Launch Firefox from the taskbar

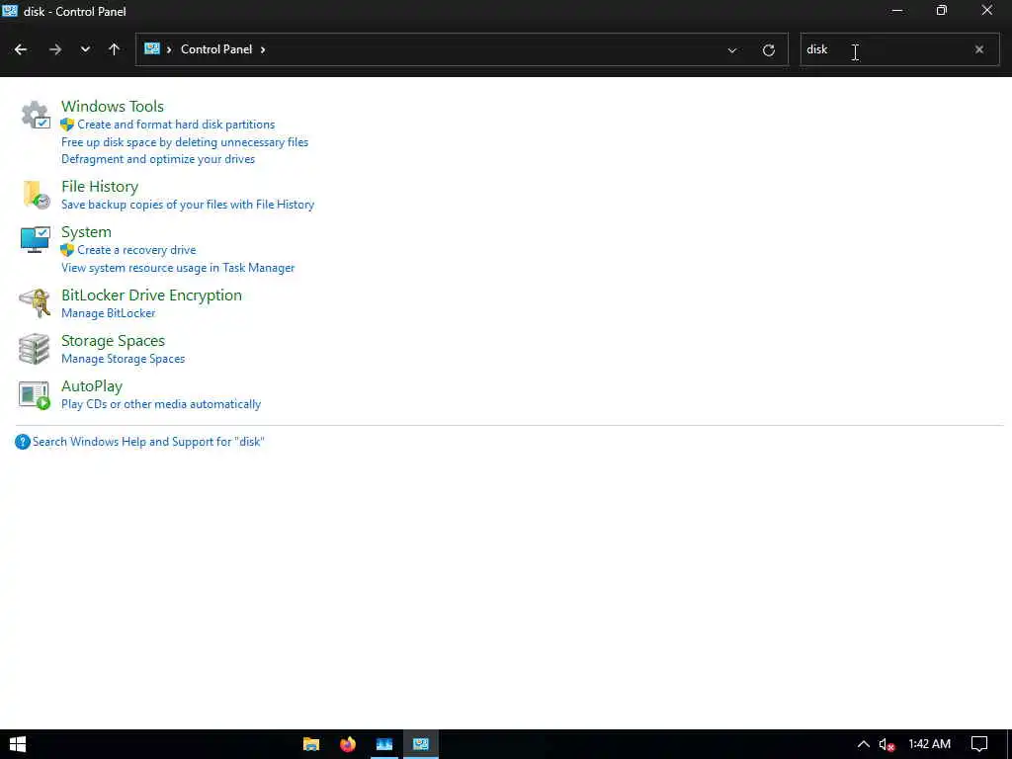point(348,744)
